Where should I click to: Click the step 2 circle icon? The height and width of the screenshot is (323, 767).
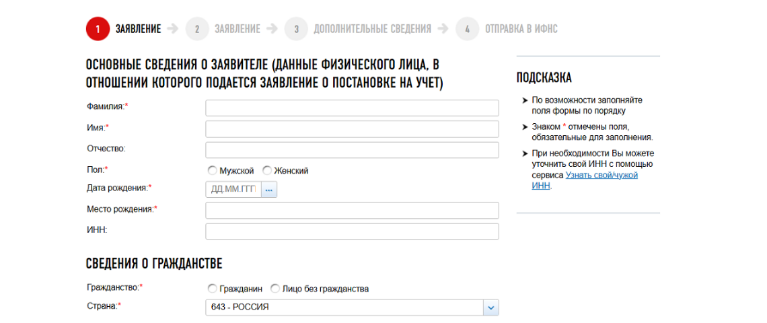click(197, 29)
